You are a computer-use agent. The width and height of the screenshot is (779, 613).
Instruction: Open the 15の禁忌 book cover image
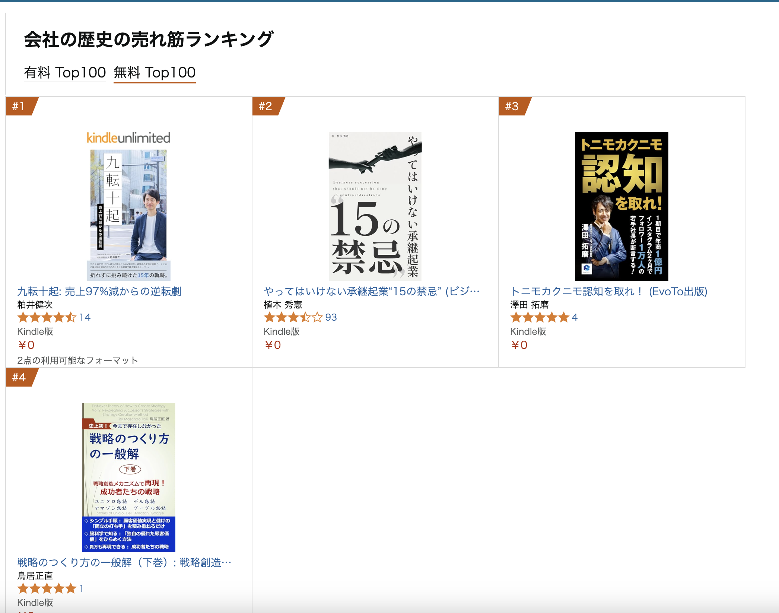click(x=375, y=206)
